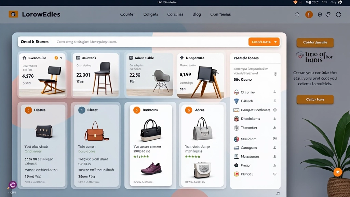This screenshot has width=350, height=197.
Task: Toggle the action icon at right of Fdlfaorh
Action: click(275, 101)
